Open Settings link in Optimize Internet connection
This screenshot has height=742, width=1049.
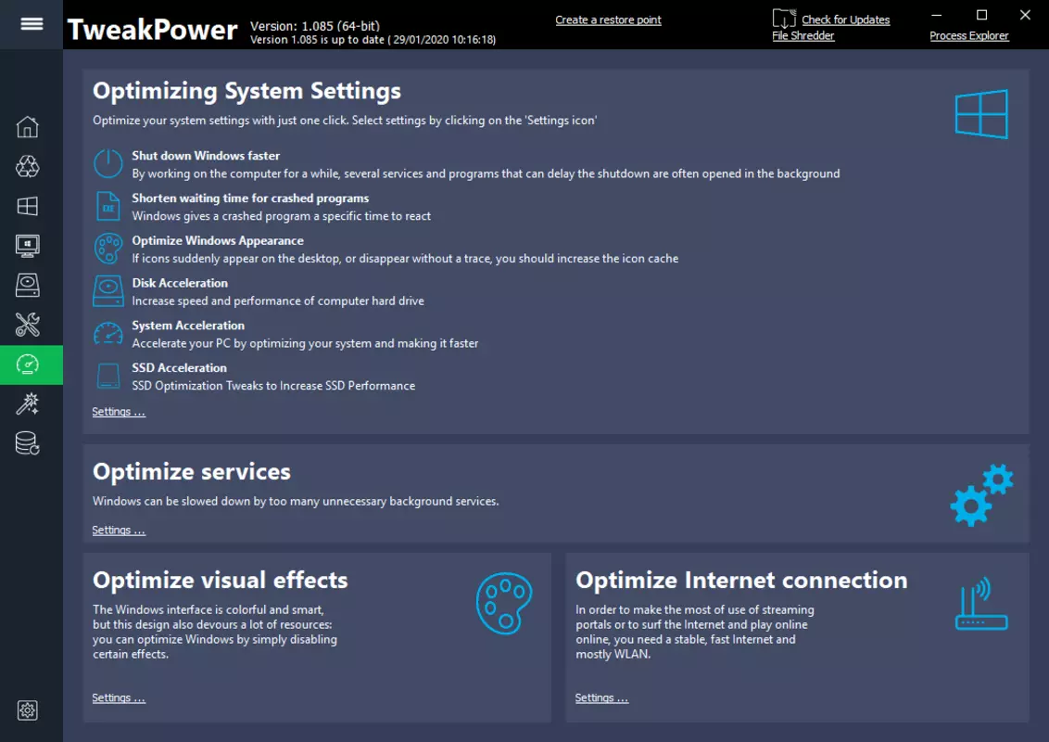[x=601, y=697]
